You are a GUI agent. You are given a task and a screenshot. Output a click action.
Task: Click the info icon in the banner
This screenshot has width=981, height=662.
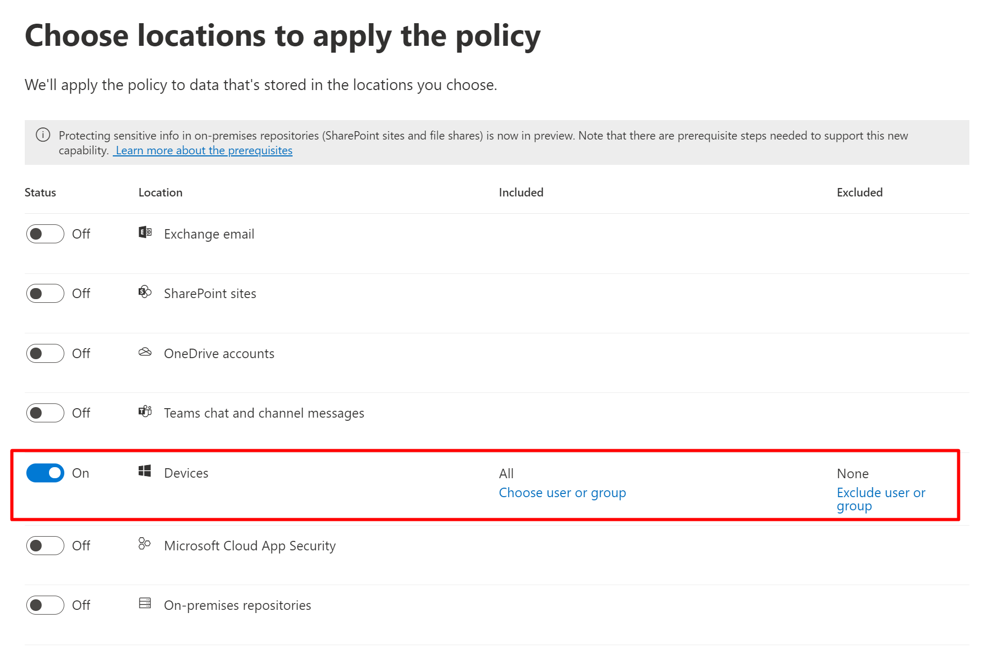coord(43,135)
